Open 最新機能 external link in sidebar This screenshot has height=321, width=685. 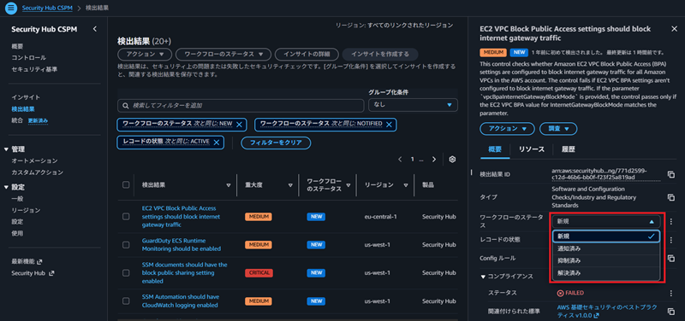pyautogui.click(x=27, y=262)
